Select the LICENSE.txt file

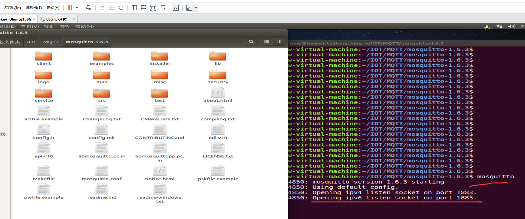(x=218, y=151)
